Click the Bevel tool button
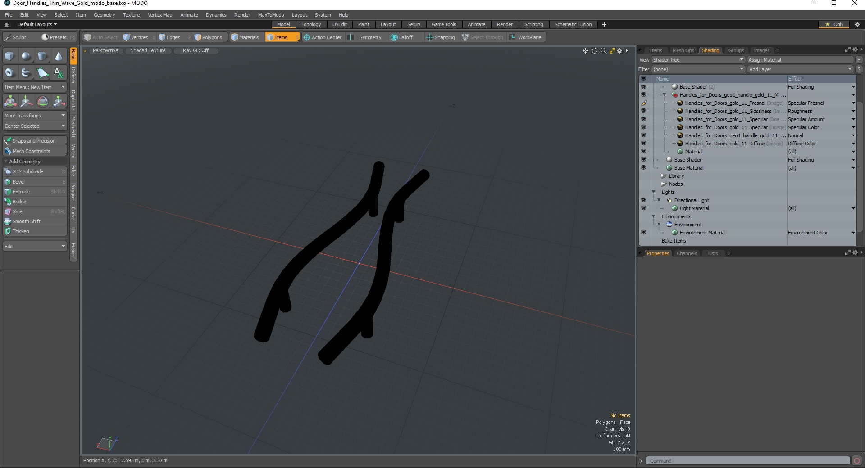The image size is (865, 468). click(35, 182)
